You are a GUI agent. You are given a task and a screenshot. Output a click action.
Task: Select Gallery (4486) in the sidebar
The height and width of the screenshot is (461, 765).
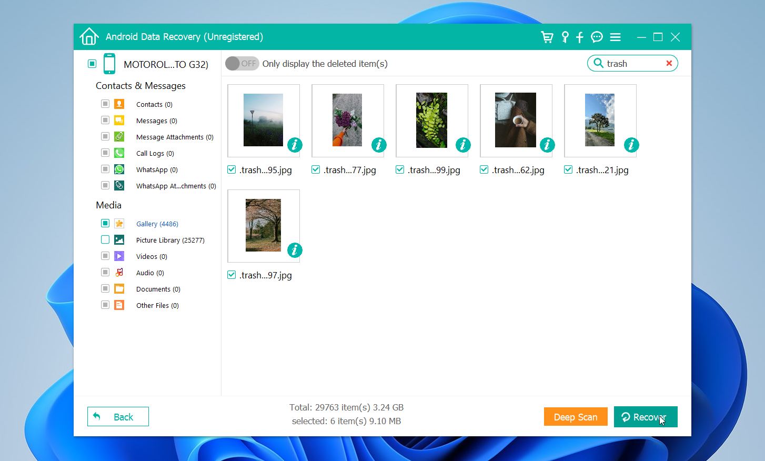click(x=157, y=224)
